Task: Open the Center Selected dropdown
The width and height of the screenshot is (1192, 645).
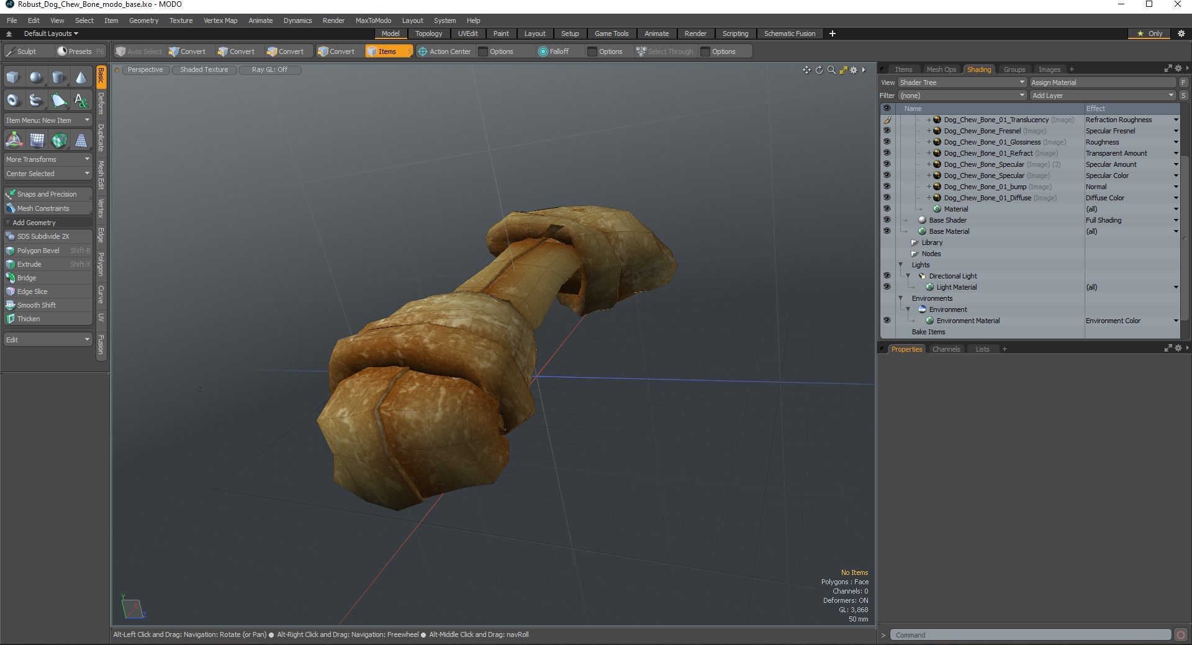Action: 48,174
